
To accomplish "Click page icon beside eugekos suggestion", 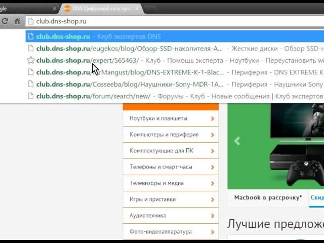I will (x=31, y=49).
